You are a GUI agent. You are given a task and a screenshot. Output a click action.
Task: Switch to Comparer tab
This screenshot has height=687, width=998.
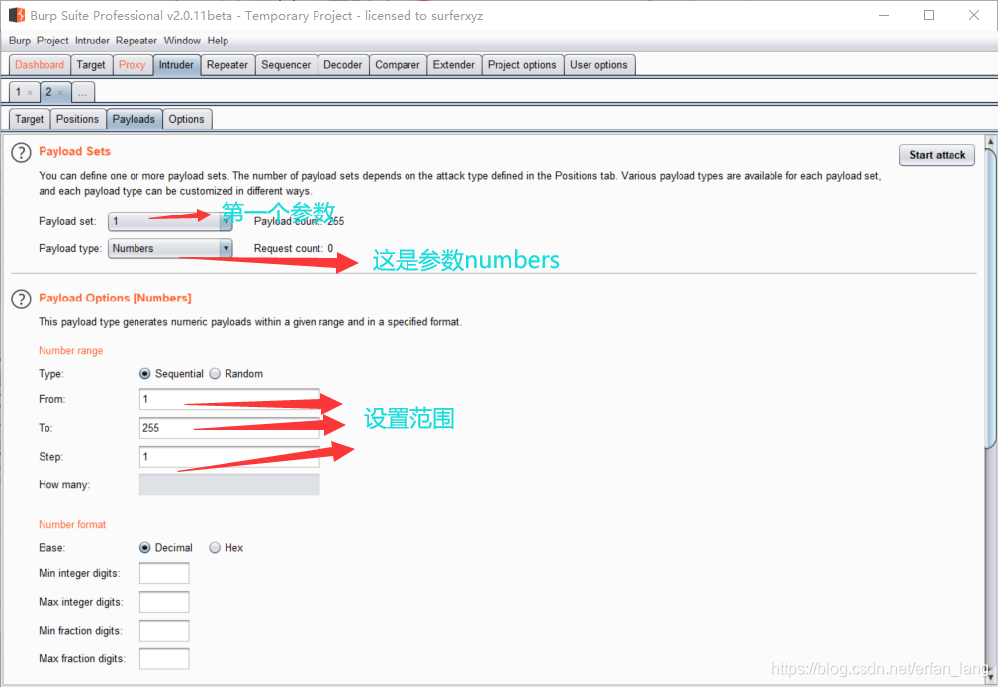point(398,65)
